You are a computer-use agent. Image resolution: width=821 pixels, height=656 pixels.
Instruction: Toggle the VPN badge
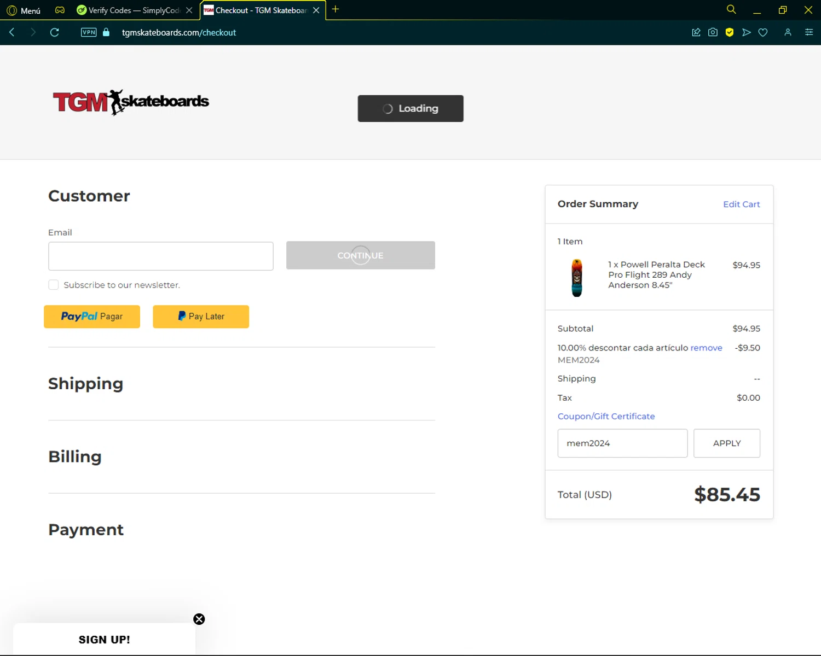tap(89, 32)
